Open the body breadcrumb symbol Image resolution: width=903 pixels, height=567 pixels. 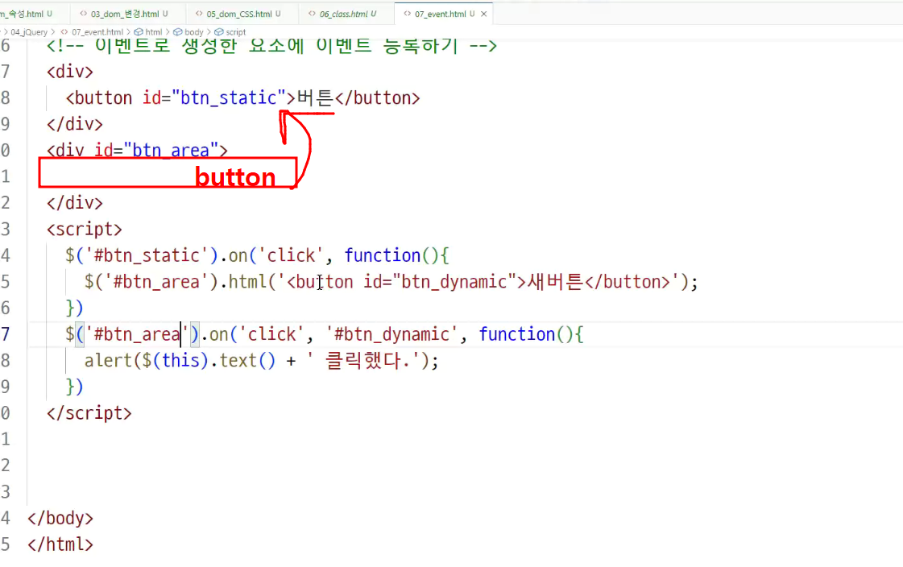pos(194,32)
